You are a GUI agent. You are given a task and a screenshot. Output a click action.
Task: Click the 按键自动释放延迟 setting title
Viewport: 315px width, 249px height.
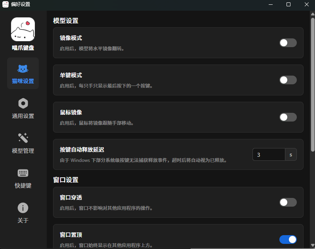[82, 150]
